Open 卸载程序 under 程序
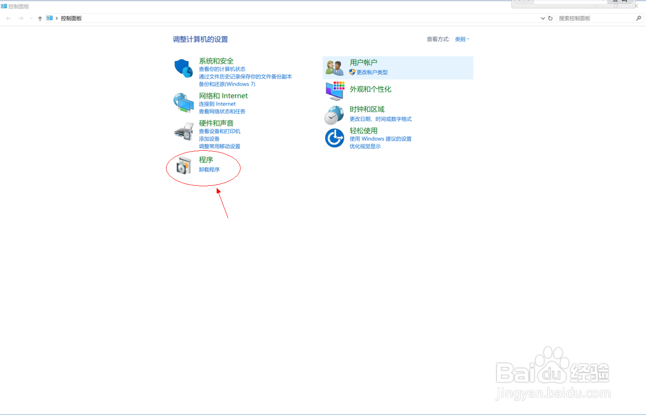 (210, 169)
